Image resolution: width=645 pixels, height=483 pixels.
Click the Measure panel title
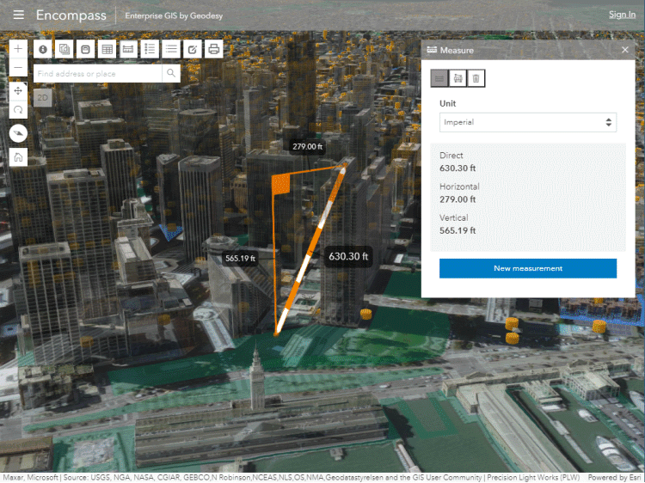[x=457, y=50]
